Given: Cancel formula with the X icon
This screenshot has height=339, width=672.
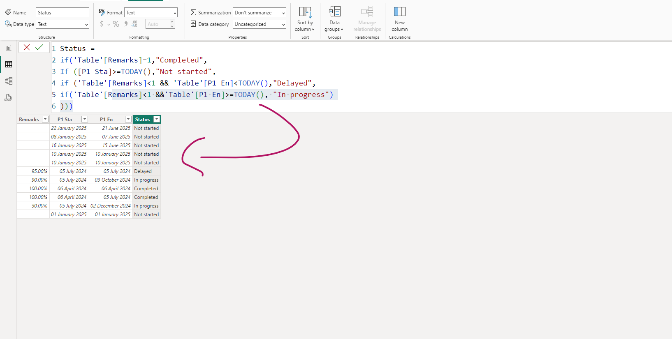Looking at the screenshot, I should pyautogui.click(x=27, y=47).
